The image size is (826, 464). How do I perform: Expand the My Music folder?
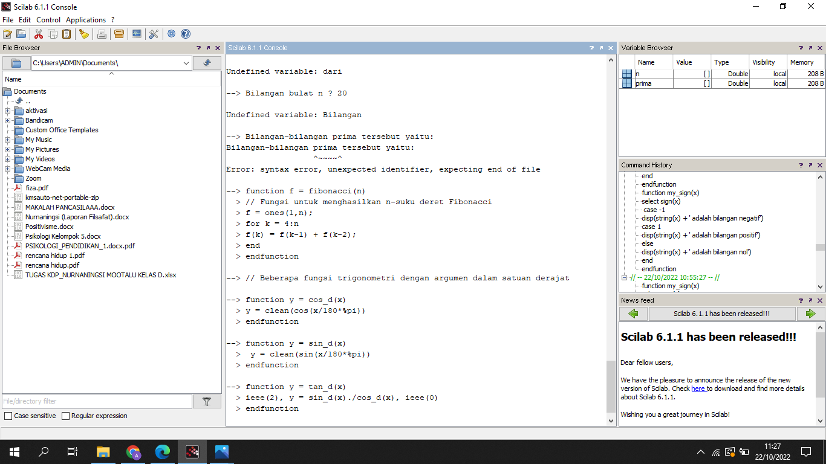click(7, 140)
